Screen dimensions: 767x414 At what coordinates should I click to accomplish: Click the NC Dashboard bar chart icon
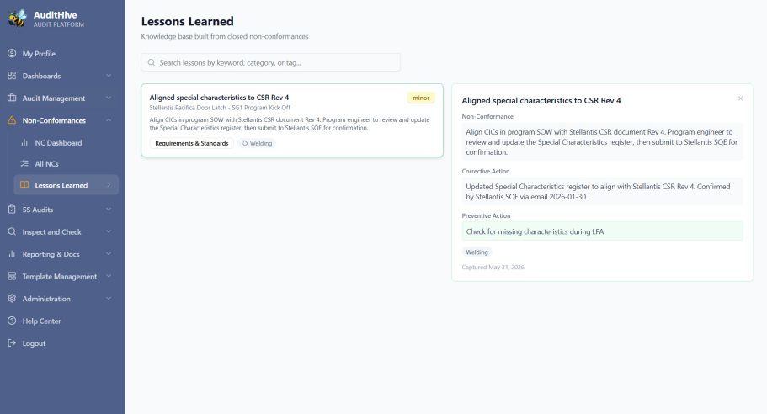pyautogui.click(x=24, y=143)
